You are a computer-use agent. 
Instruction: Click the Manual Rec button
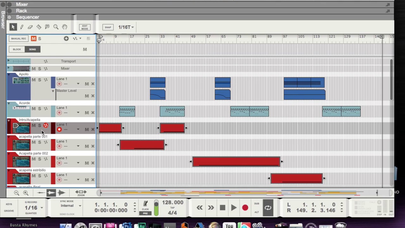point(19,39)
